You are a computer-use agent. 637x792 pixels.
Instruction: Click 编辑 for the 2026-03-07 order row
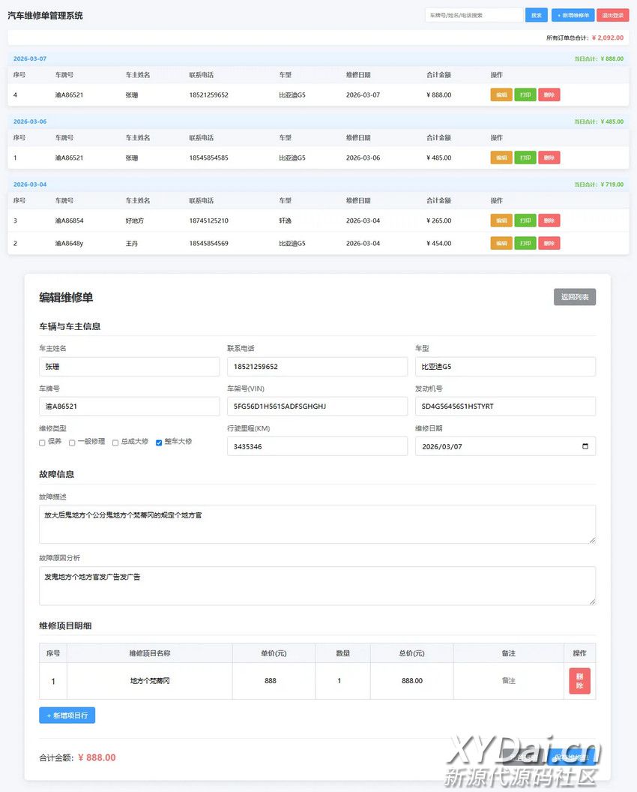click(x=501, y=95)
